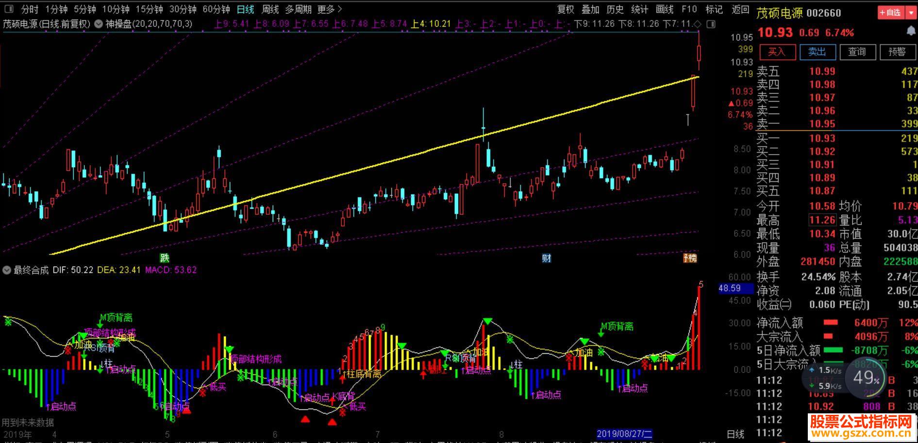This screenshot has height=443, width=918.
Task: Switch to 10分钟 period
Action: click(x=116, y=10)
